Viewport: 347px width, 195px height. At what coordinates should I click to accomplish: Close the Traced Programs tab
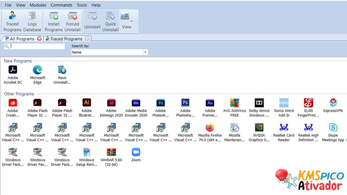tap(87, 39)
